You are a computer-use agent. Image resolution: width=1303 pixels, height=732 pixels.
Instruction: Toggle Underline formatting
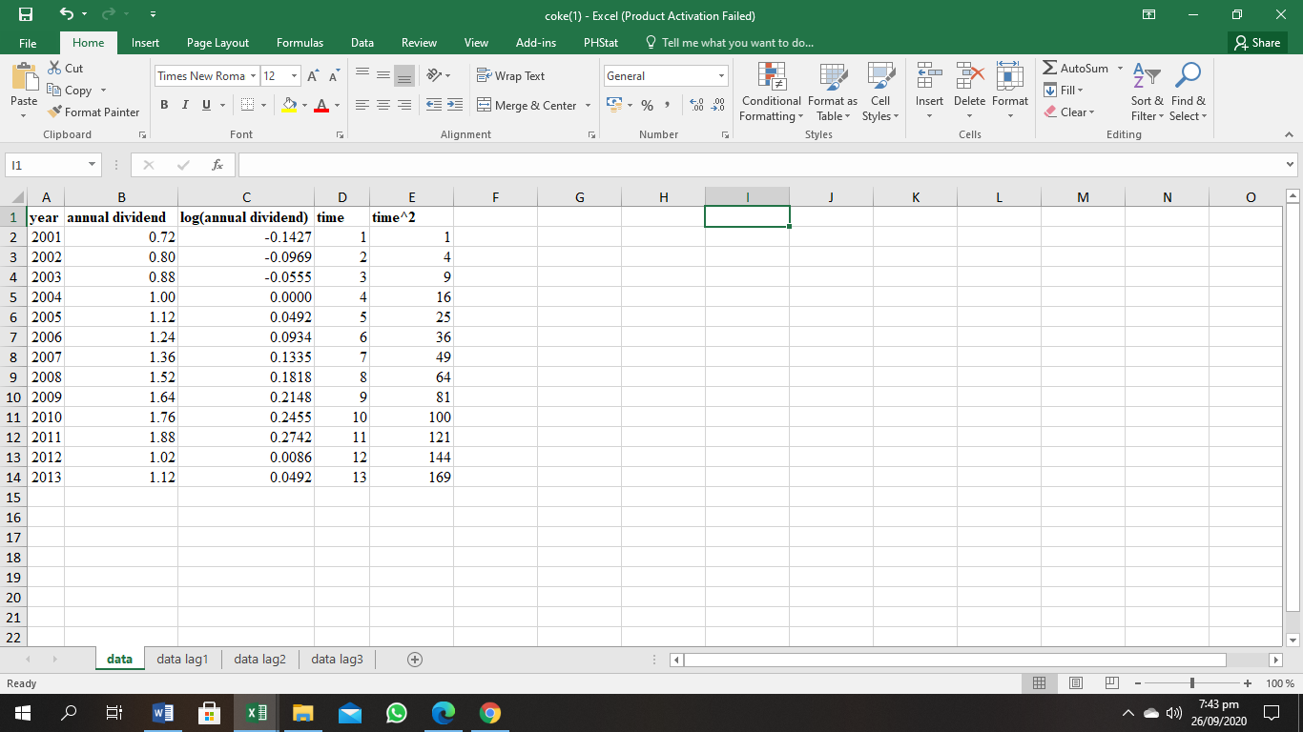tap(206, 105)
